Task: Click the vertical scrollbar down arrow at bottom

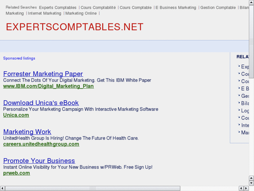Action: coord(251,183)
